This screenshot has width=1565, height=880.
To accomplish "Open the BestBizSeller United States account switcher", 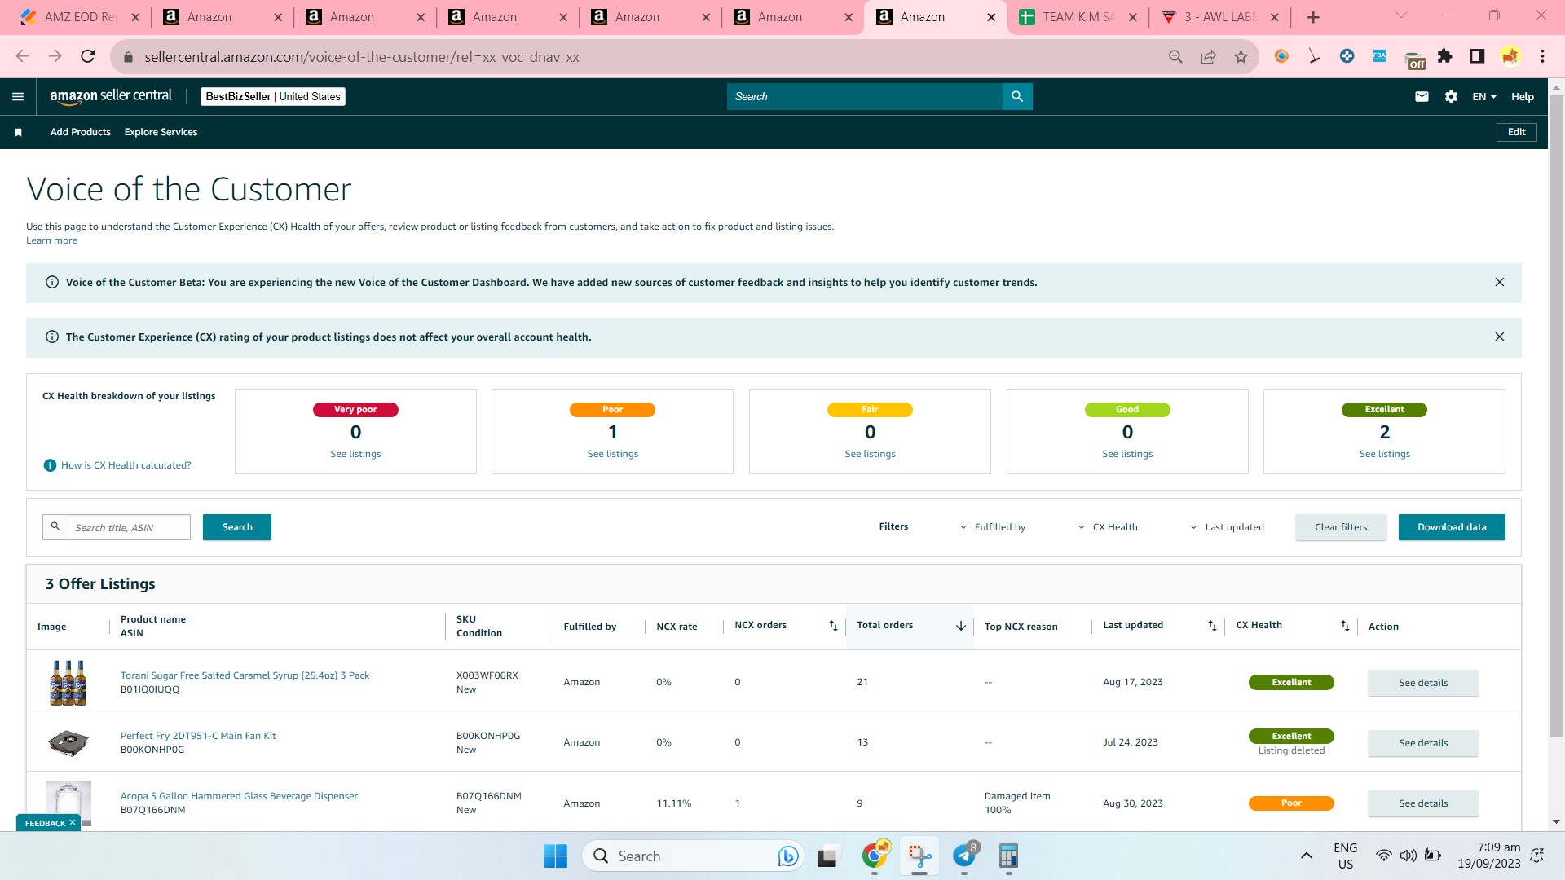I will 273,96.
